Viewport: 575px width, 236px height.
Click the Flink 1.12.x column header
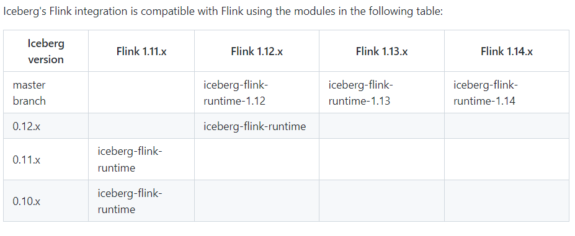pos(257,51)
